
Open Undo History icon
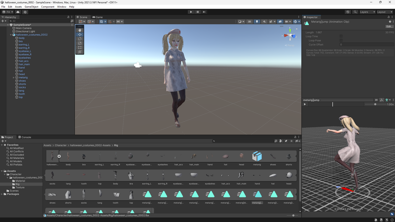coord(348,12)
